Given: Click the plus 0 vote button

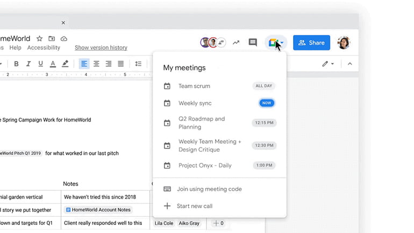Looking at the screenshot, I should (x=218, y=223).
